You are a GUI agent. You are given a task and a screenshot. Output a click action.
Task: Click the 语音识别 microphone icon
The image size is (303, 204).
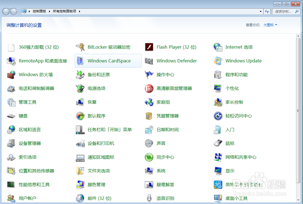point(149,198)
